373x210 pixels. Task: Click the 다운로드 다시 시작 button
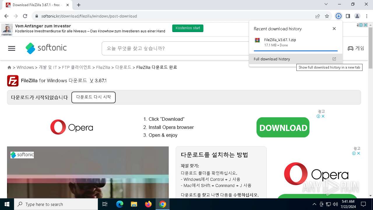pos(94,97)
